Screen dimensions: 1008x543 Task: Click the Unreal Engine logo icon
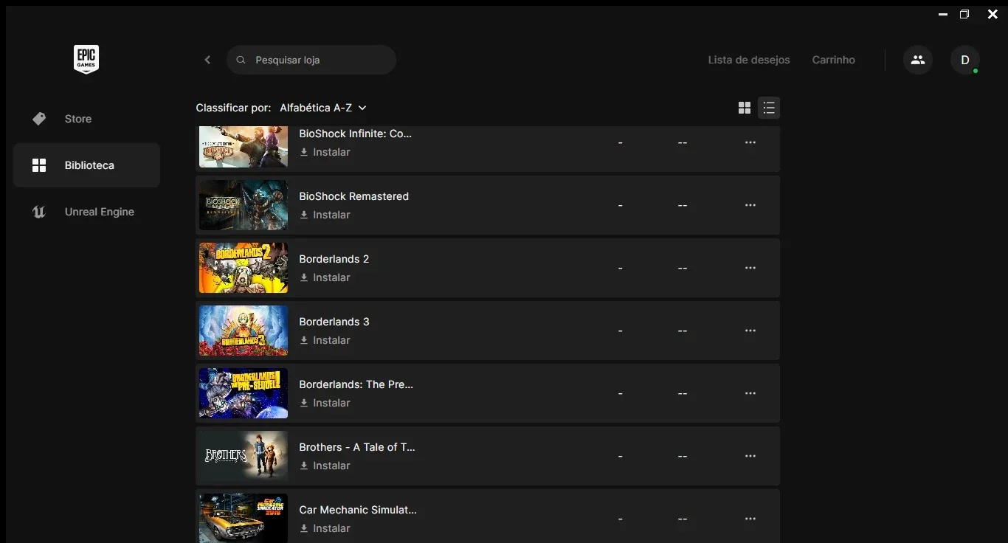[x=39, y=212]
